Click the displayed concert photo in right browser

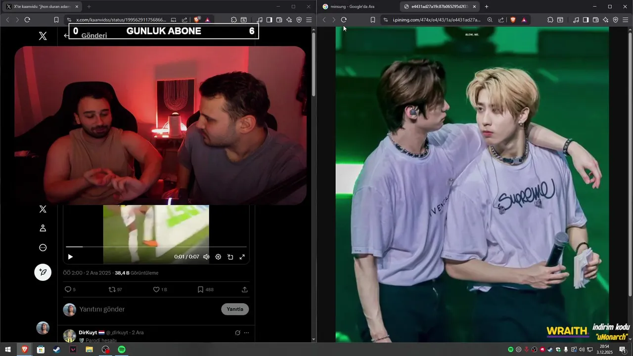(x=472, y=184)
